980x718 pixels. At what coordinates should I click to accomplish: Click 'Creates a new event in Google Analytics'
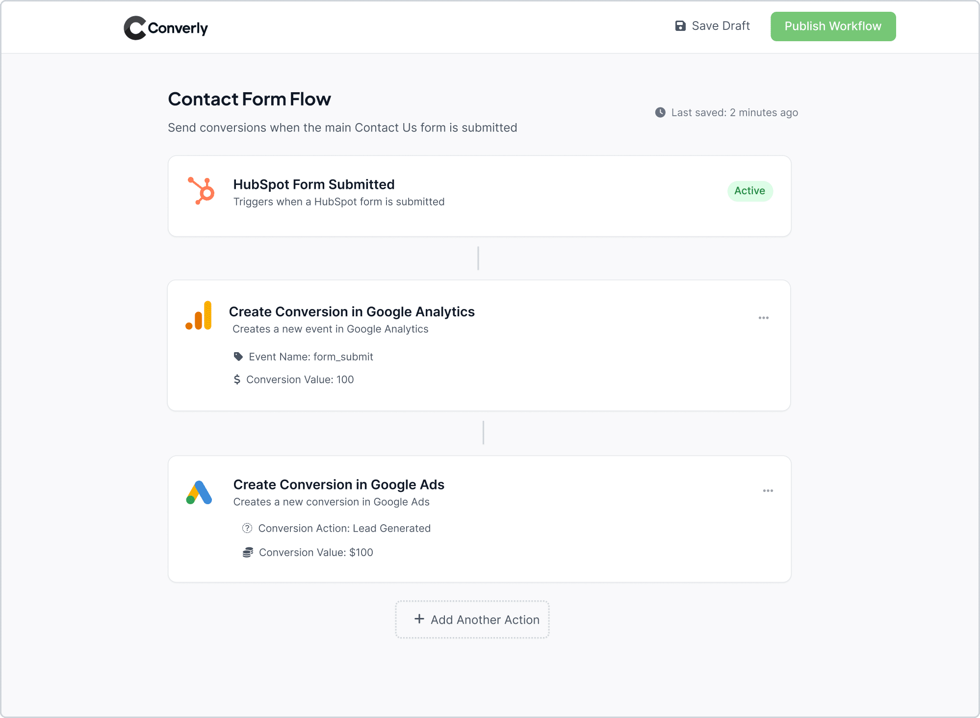[330, 329]
